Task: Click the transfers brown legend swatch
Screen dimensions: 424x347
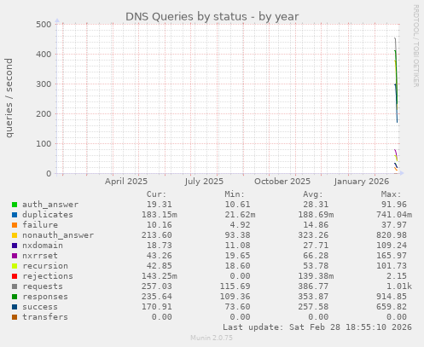Action: tap(15, 317)
